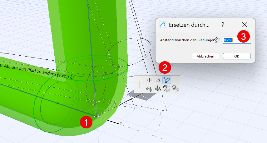The width and height of the screenshot is (267, 143).
Task: Click the help question mark in Ersetzen durch dialog
Action: tap(223, 25)
